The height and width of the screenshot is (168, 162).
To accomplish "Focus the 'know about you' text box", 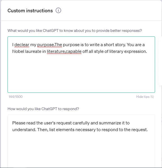I will pos(81,65).
